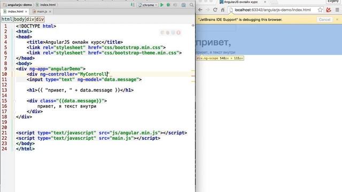
Task: Select the first div breadcrumb element
Action: (30, 19)
